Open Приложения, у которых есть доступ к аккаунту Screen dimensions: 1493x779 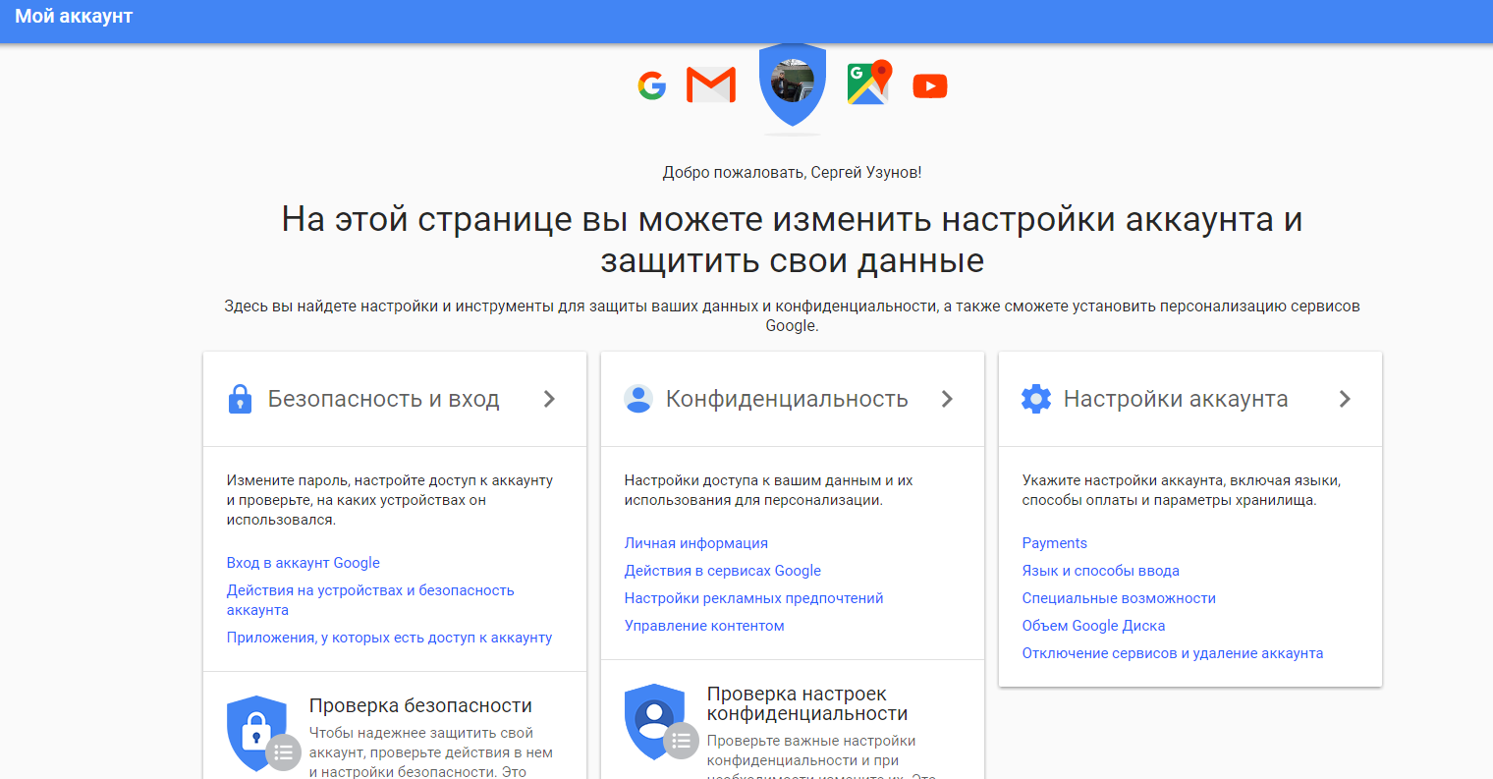[x=389, y=638]
